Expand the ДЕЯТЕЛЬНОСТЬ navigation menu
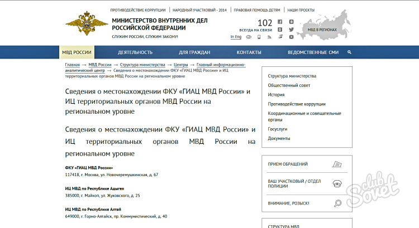419x228 pixels. point(135,52)
